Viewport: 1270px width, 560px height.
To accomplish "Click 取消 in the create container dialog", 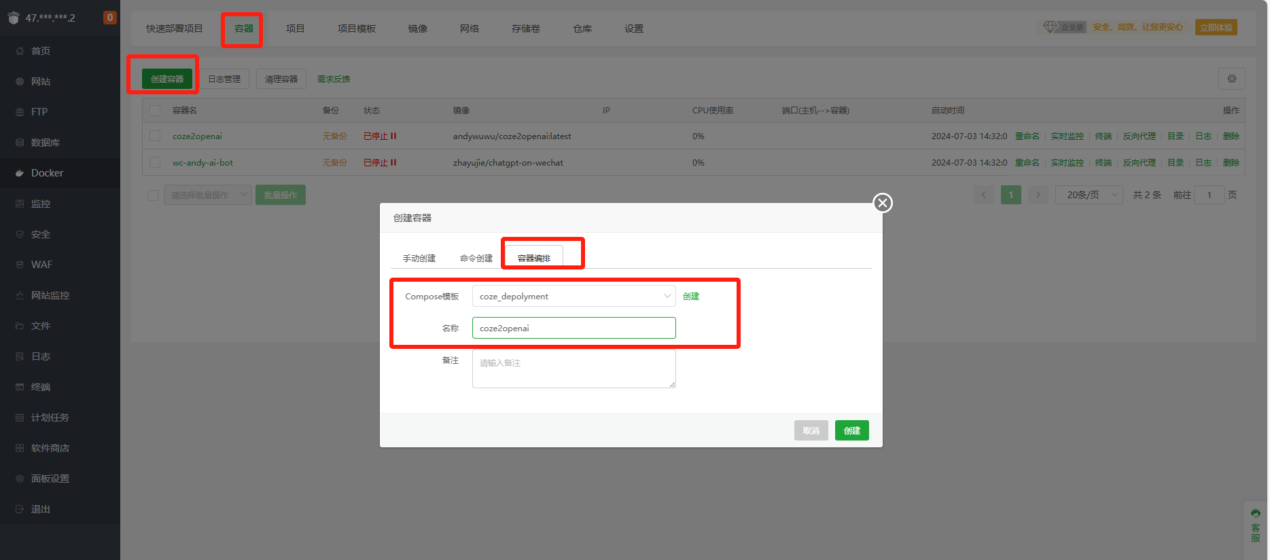I will pyautogui.click(x=811, y=430).
